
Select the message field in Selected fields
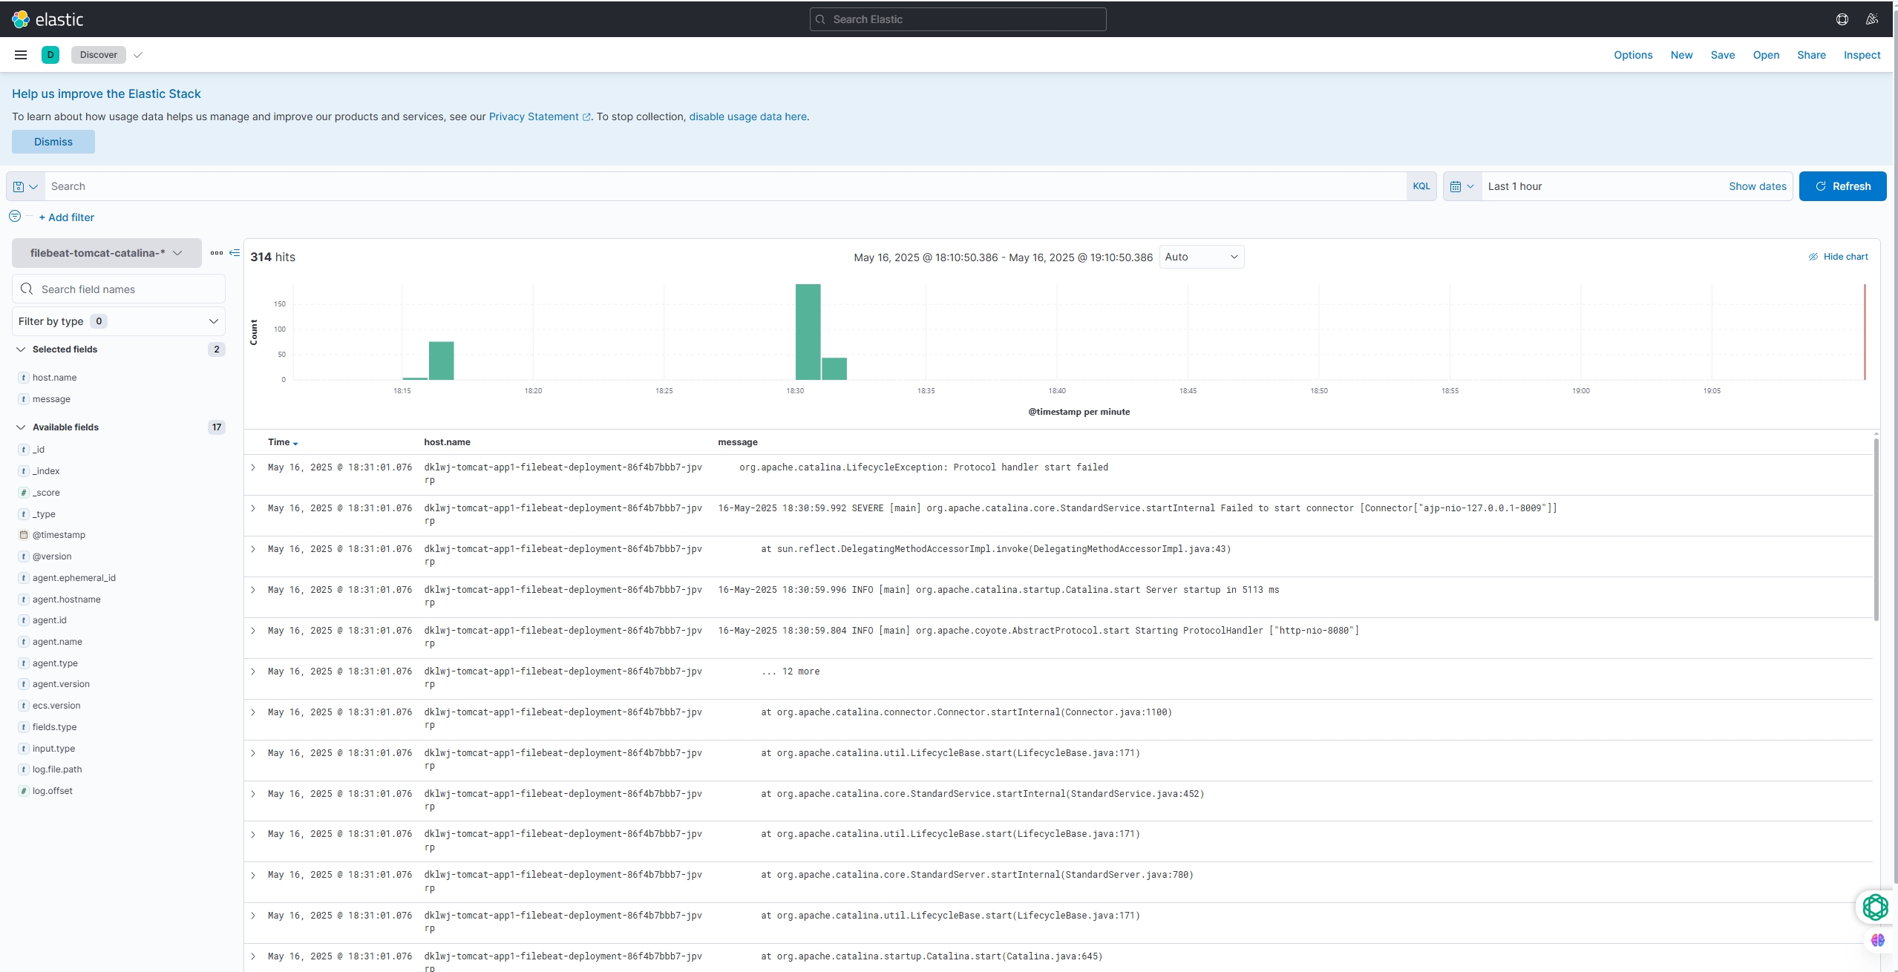(51, 399)
